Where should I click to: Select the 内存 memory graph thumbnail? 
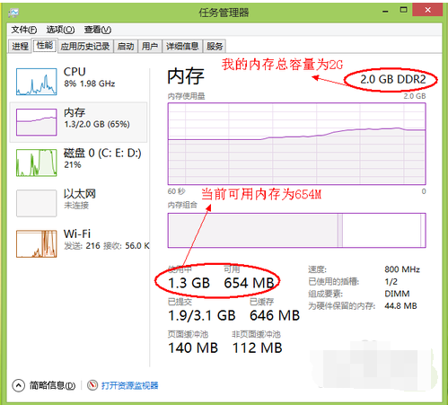coord(37,122)
